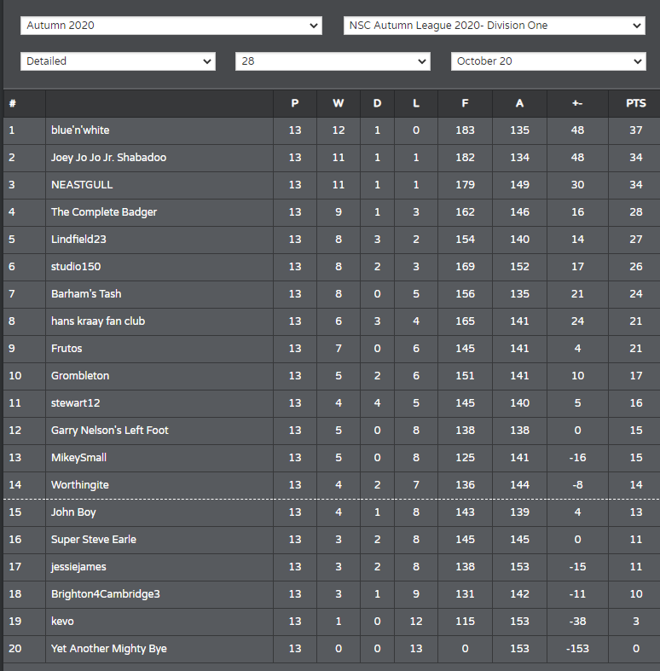The height and width of the screenshot is (671, 660).
Task: Click the # rank column header
Action: pyautogui.click(x=13, y=103)
